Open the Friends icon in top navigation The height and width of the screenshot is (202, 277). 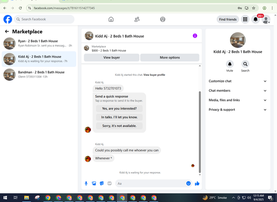[137, 19]
